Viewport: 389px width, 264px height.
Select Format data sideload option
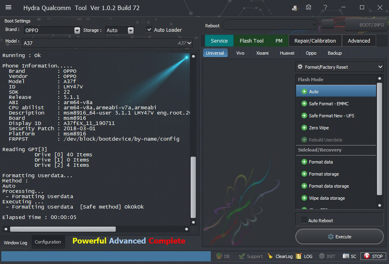(x=336, y=162)
